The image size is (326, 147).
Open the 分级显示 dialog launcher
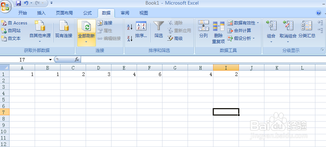pos(322,49)
